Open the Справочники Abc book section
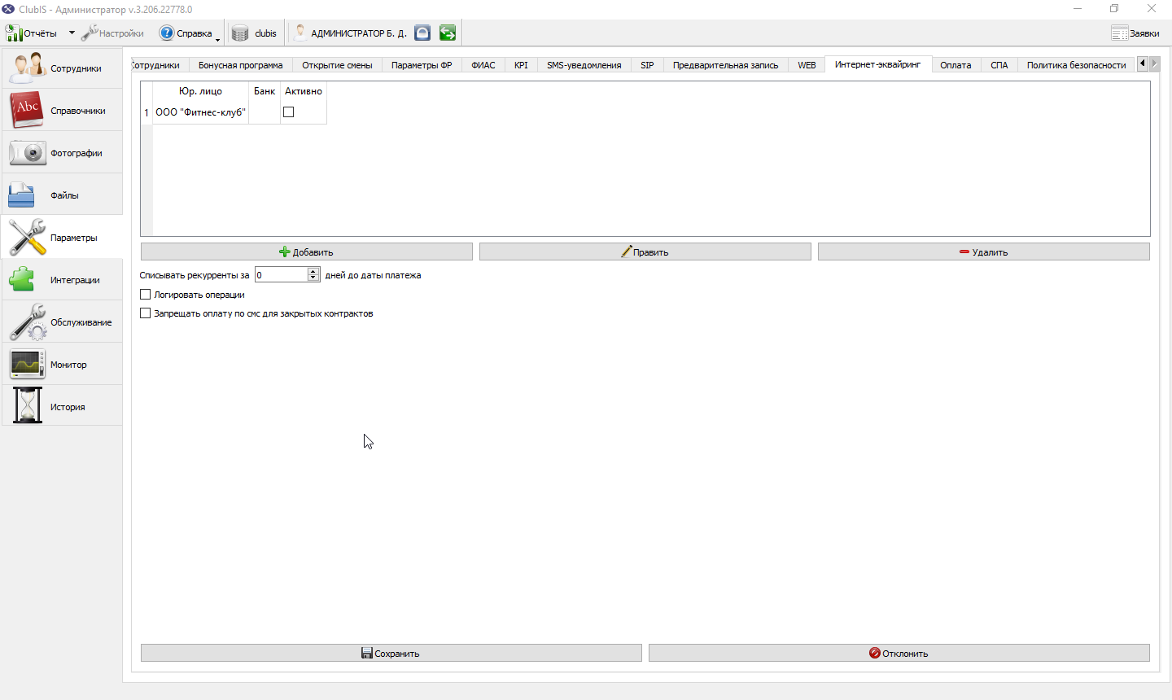Viewport: 1172px width, 700px height. [x=62, y=111]
